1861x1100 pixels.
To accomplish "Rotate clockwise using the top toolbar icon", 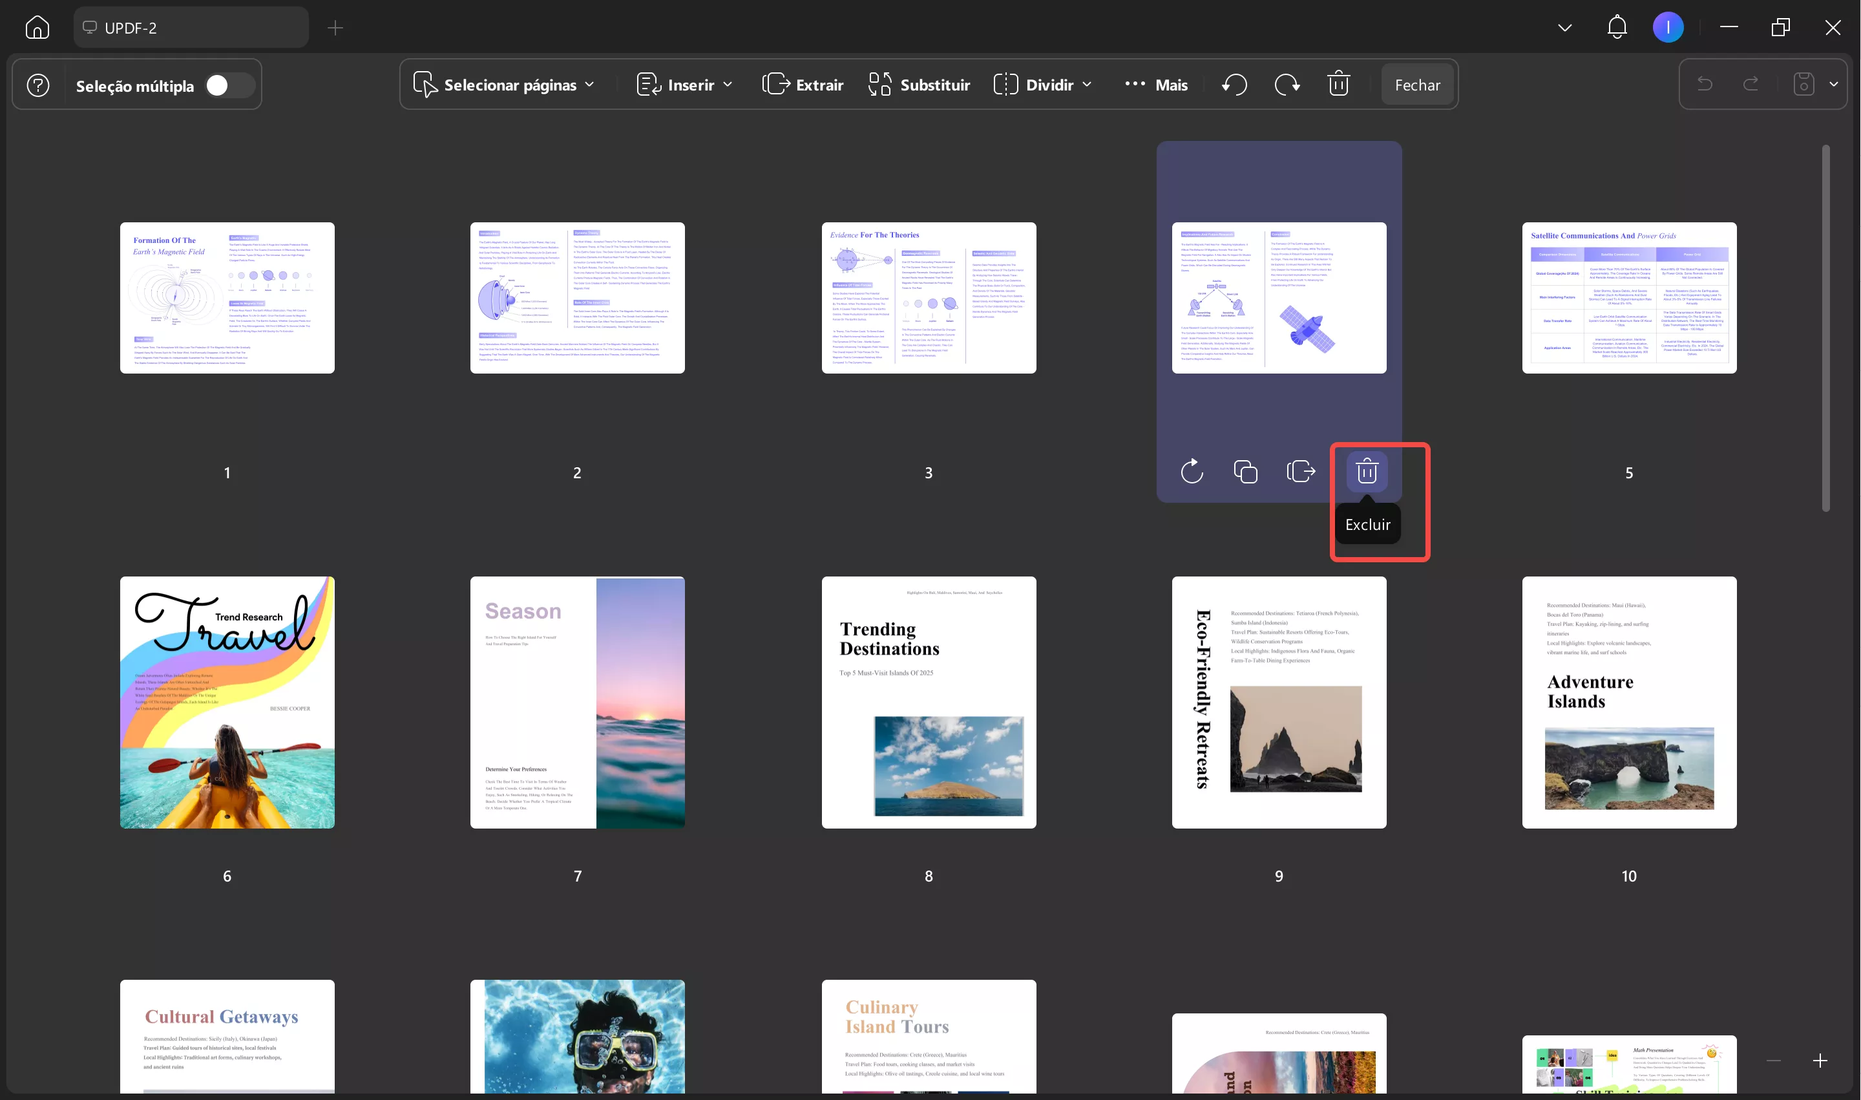I will pos(1287,85).
